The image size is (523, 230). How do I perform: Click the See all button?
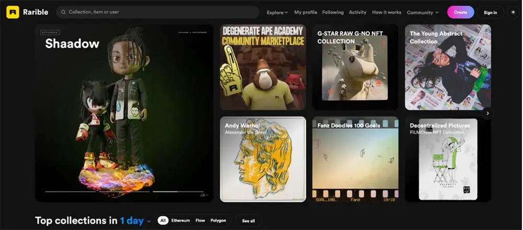click(248, 221)
